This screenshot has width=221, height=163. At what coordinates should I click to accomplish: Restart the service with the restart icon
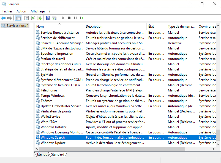82,18
